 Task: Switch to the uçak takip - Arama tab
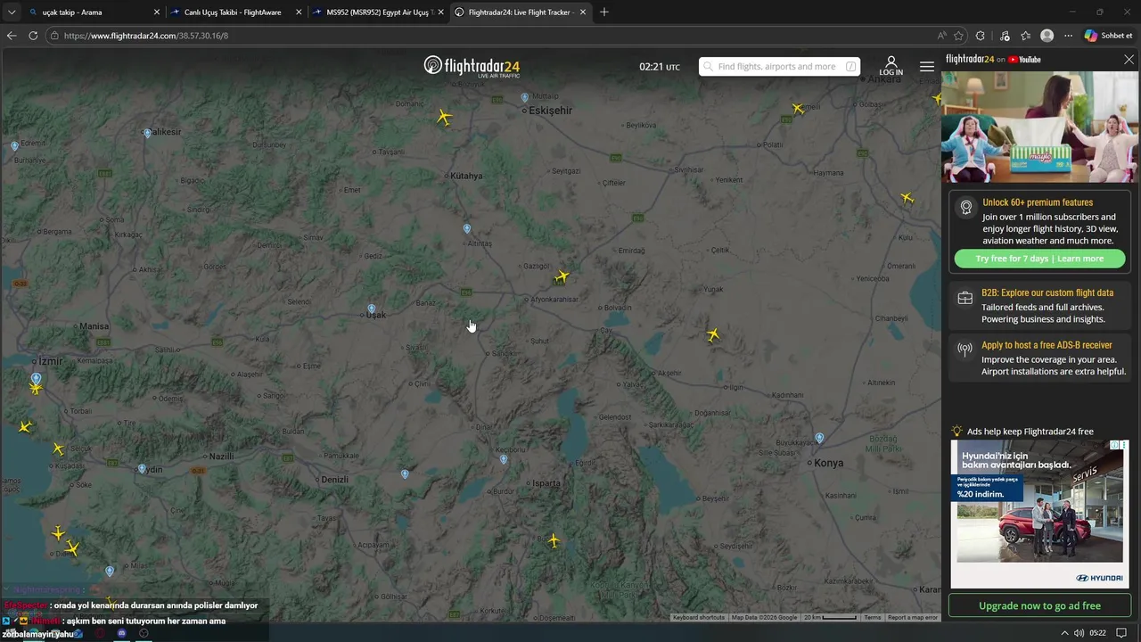pos(94,12)
